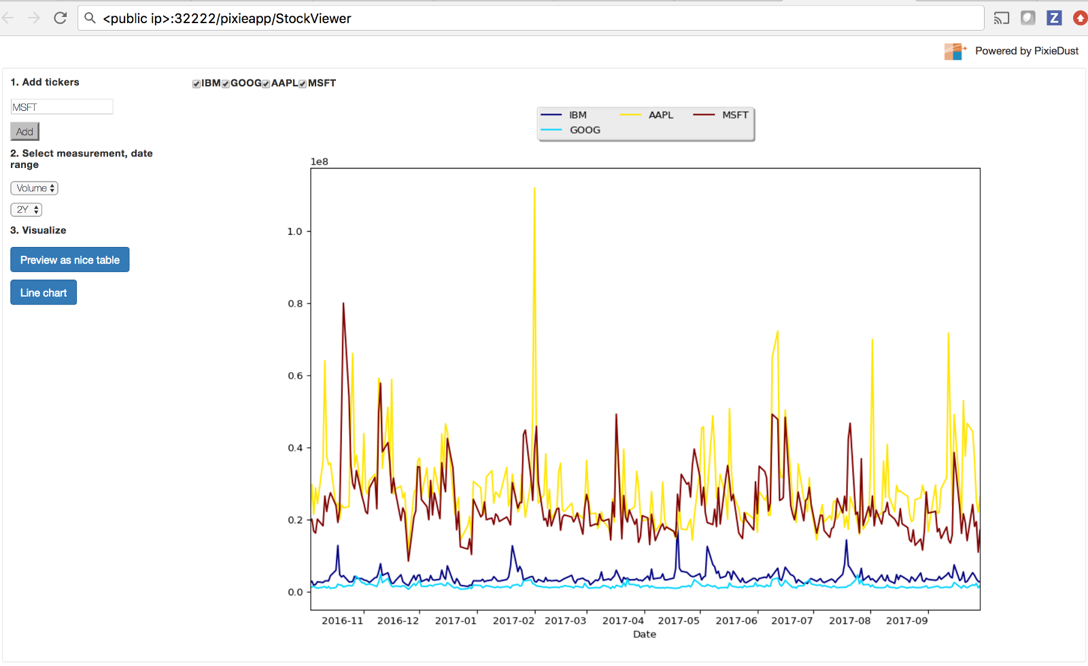Click the 0.8 y-axis tick label
The height and width of the screenshot is (666, 1088).
[x=295, y=303]
